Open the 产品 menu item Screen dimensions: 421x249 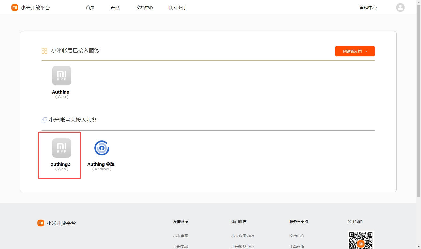click(x=115, y=8)
